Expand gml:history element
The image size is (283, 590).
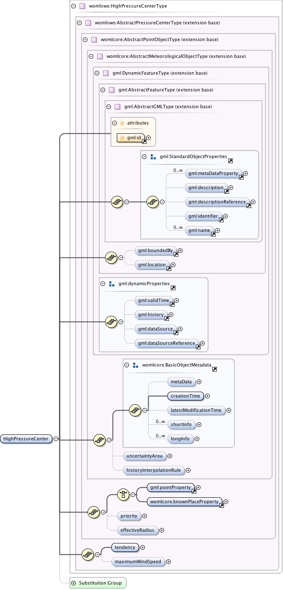point(171,315)
